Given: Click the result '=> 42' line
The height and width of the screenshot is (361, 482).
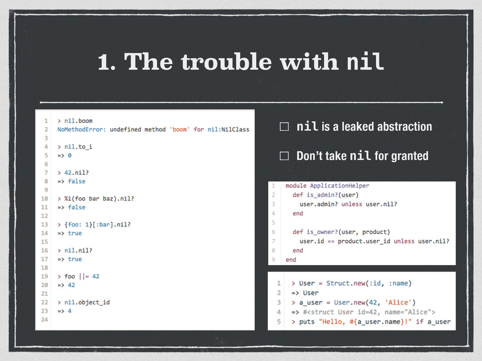Looking at the screenshot, I should 66,285.
